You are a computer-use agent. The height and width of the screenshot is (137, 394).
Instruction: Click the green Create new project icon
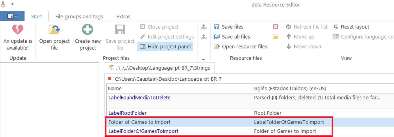pos(88,30)
